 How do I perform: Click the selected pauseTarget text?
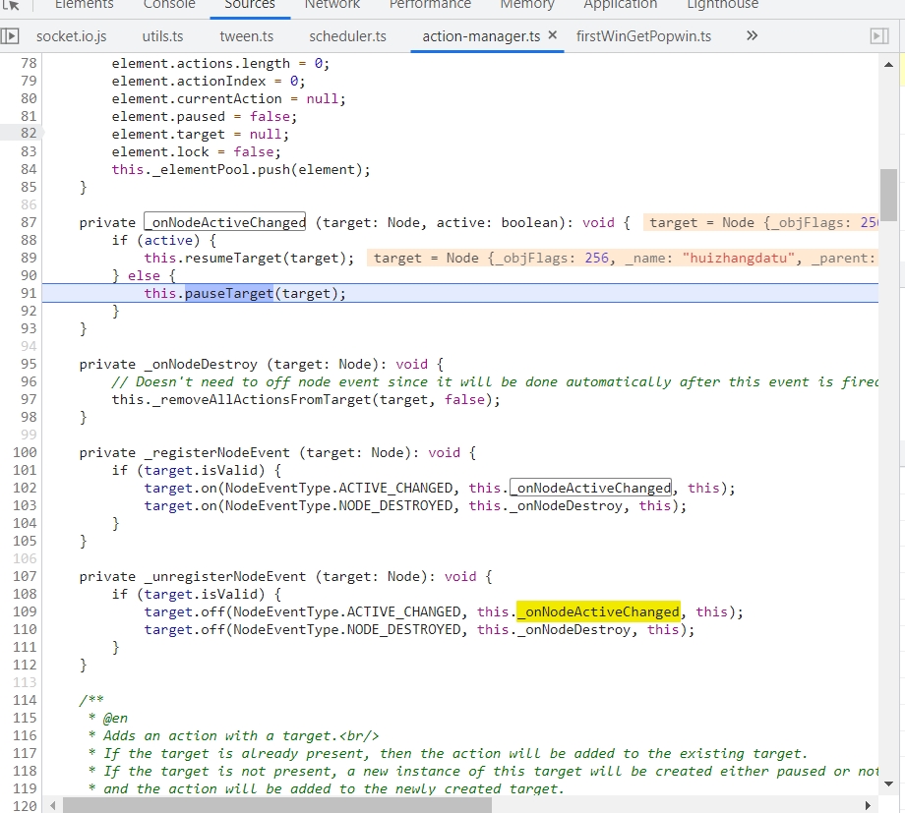[229, 293]
